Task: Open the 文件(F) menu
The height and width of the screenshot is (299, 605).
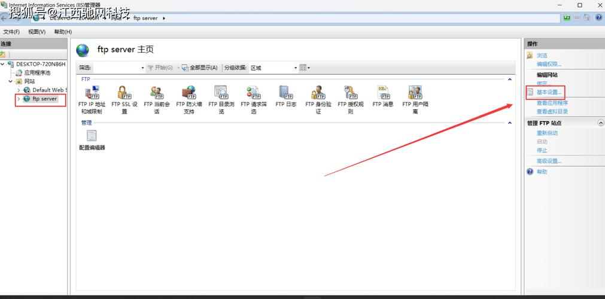Action: [11, 32]
